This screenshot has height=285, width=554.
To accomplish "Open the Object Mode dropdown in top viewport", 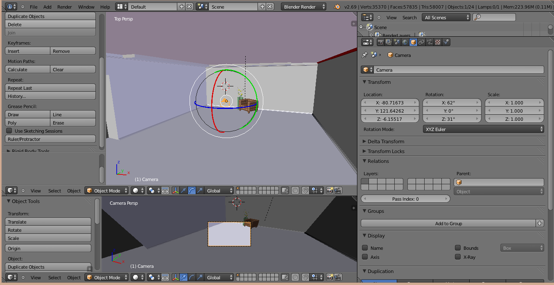I will pyautogui.click(x=106, y=190).
